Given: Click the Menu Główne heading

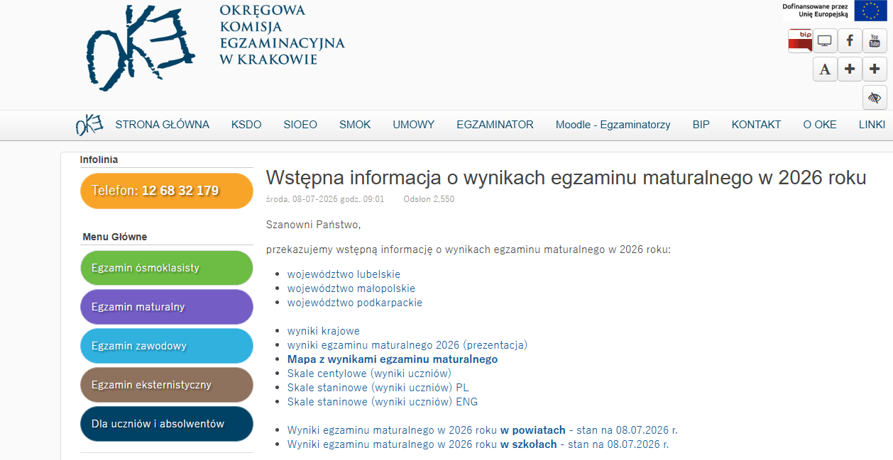Looking at the screenshot, I should tap(115, 237).
